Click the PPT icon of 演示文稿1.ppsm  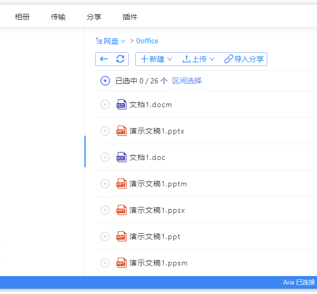(x=122, y=263)
